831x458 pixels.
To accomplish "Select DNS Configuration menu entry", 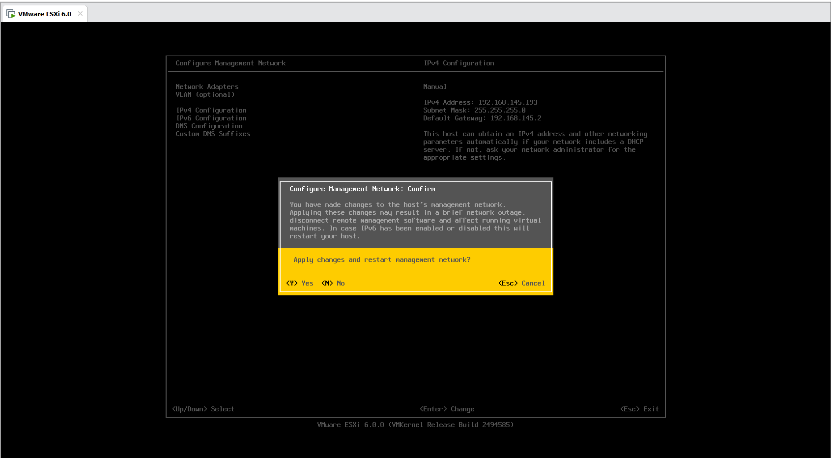I will pos(209,126).
